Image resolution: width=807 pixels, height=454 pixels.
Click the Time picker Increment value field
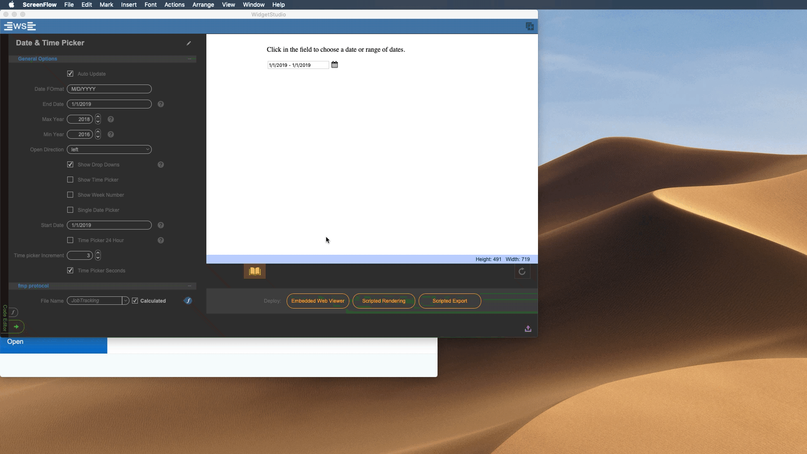coord(80,256)
